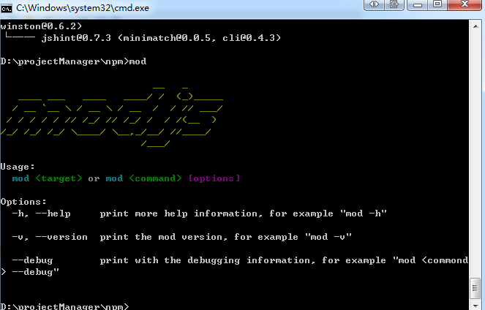The width and height of the screenshot is (485, 310).
Task: Click the scrollbar down arrow
Action: (475, 306)
